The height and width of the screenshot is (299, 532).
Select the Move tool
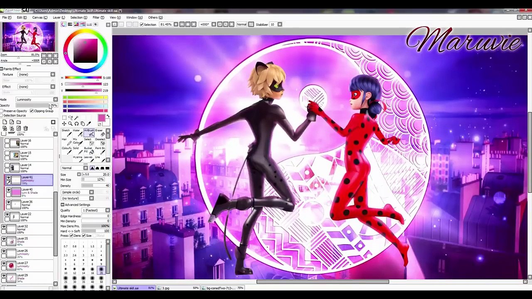coord(64,124)
